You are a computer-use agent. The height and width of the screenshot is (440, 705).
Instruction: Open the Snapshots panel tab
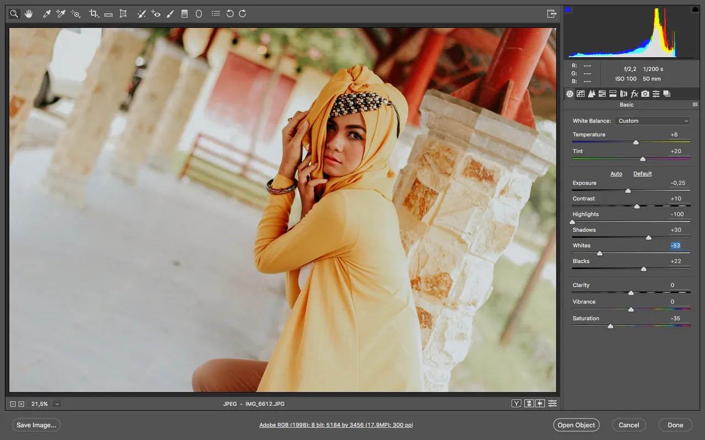click(666, 94)
